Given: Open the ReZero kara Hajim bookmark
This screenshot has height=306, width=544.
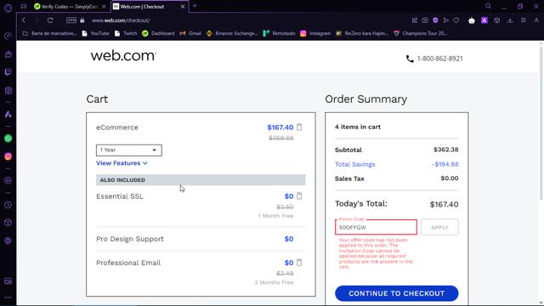Looking at the screenshot, I should [x=362, y=33].
